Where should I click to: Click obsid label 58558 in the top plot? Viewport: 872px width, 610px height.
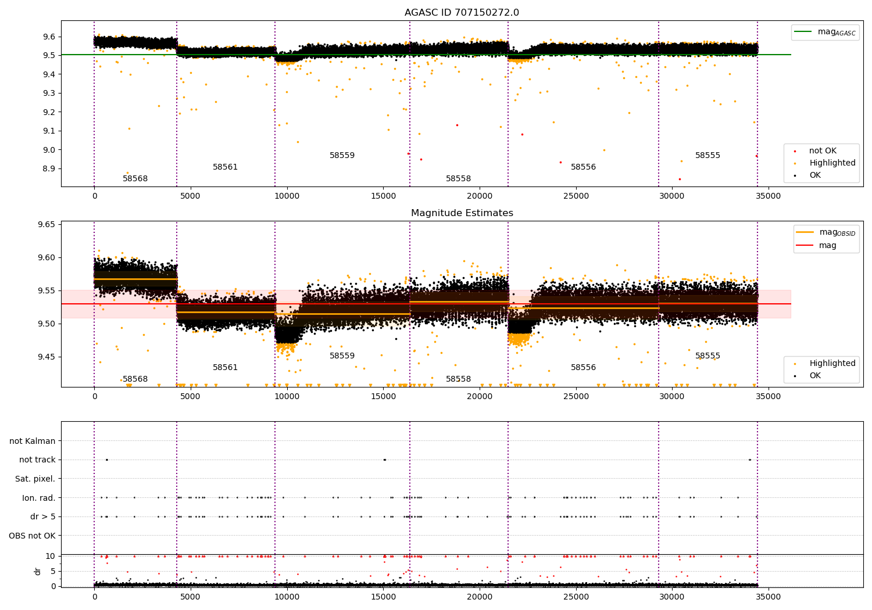(458, 179)
